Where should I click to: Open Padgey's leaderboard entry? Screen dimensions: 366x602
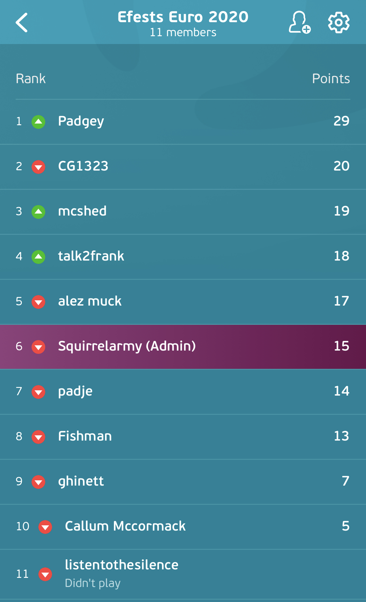coord(183,122)
